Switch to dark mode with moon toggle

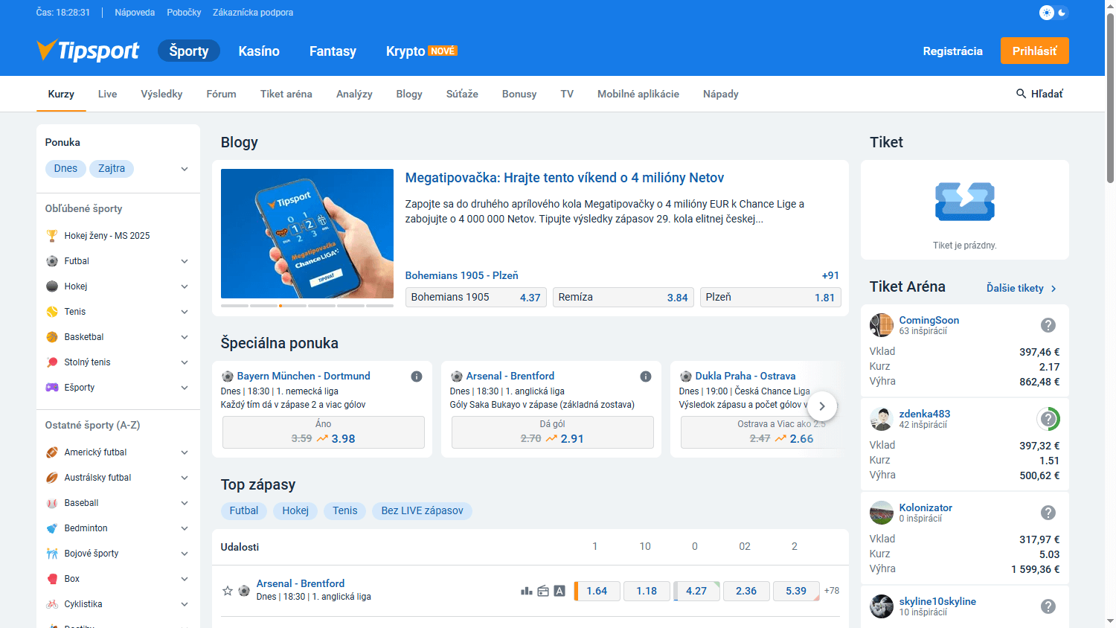coord(1062,13)
